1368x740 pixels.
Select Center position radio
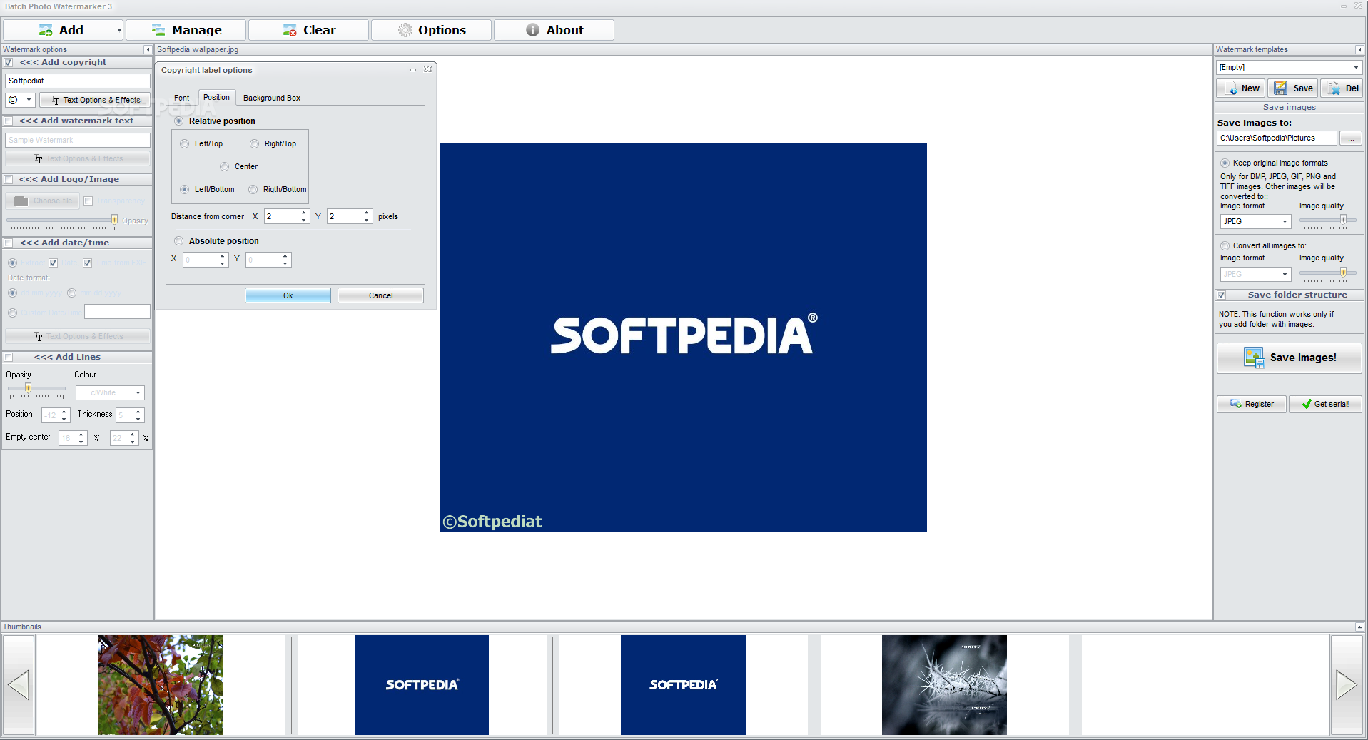(x=225, y=167)
